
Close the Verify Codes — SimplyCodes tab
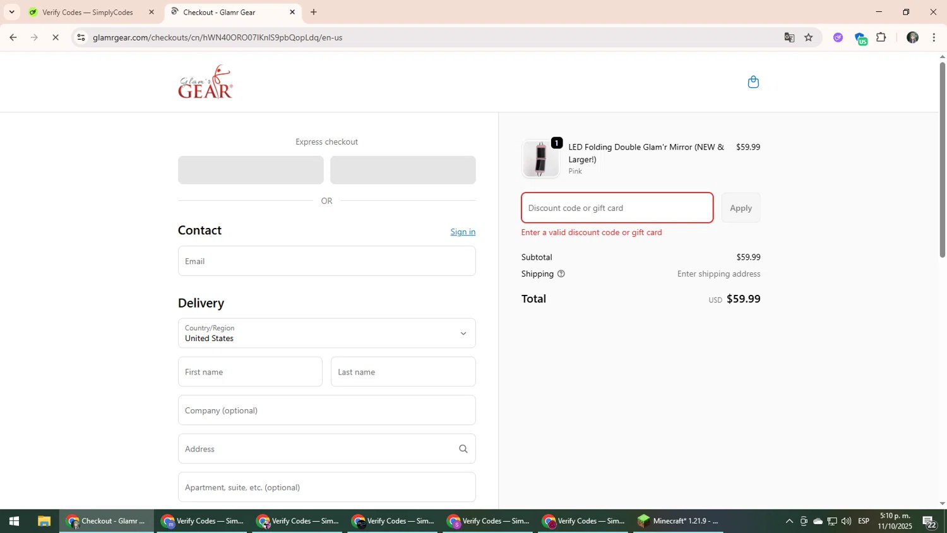152,12
